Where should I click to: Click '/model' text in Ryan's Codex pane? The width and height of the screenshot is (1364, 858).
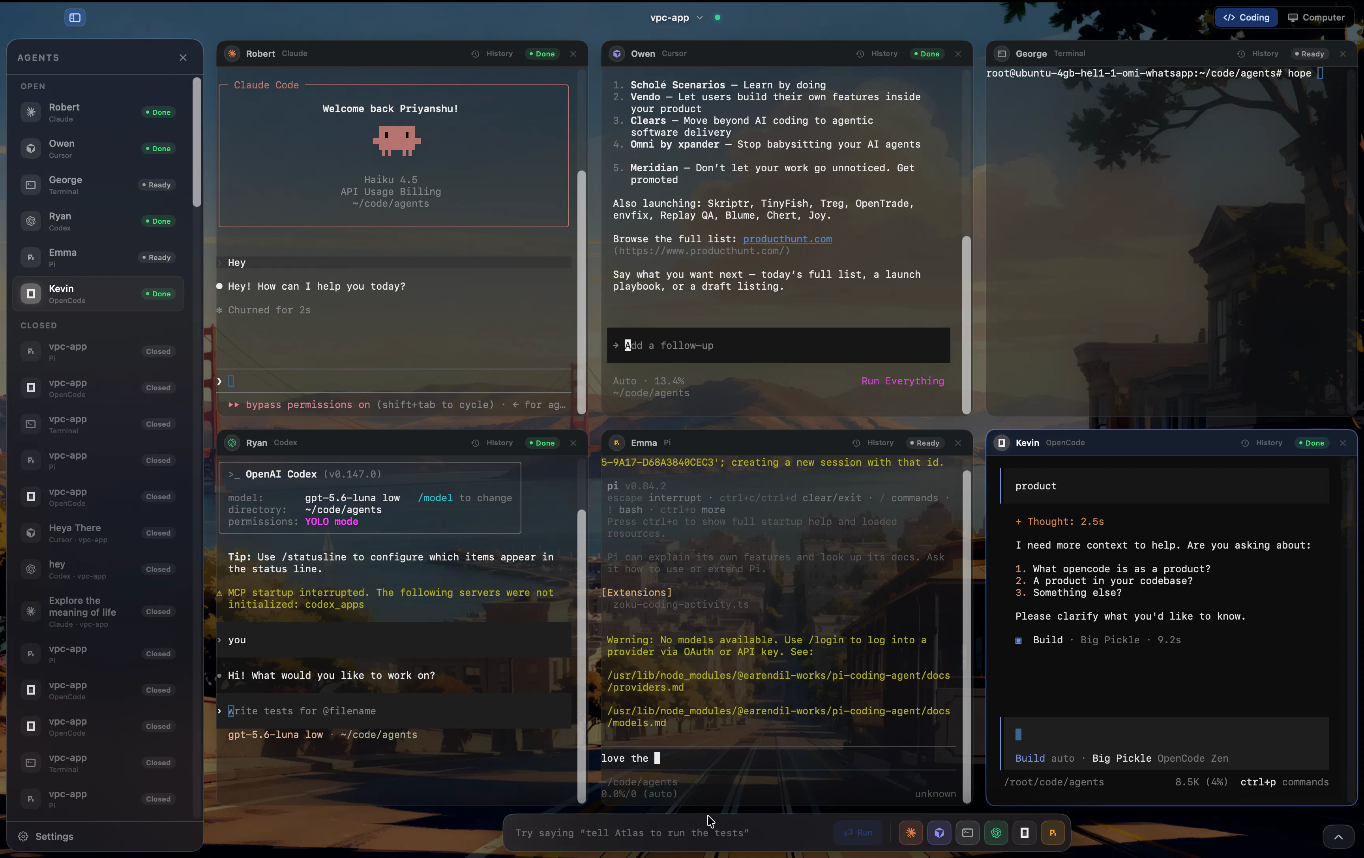click(x=435, y=498)
